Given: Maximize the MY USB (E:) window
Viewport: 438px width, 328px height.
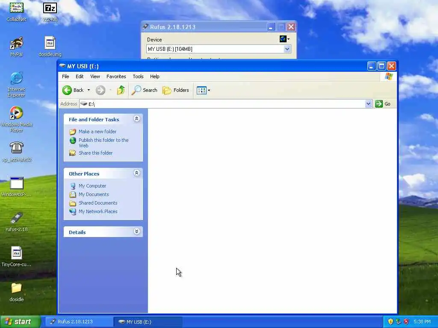Looking at the screenshot, I should pyautogui.click(x=382, y=66).
